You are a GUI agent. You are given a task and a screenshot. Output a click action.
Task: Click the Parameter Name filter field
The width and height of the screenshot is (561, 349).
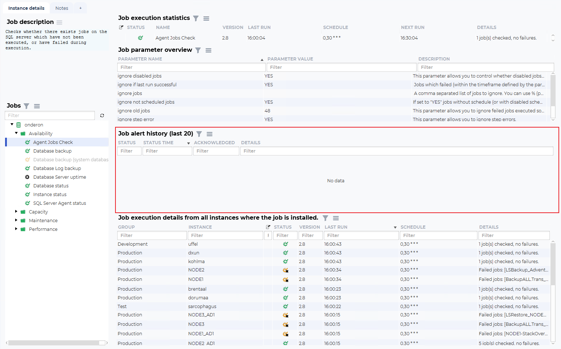pyautogui.click(x=191, y=67)
